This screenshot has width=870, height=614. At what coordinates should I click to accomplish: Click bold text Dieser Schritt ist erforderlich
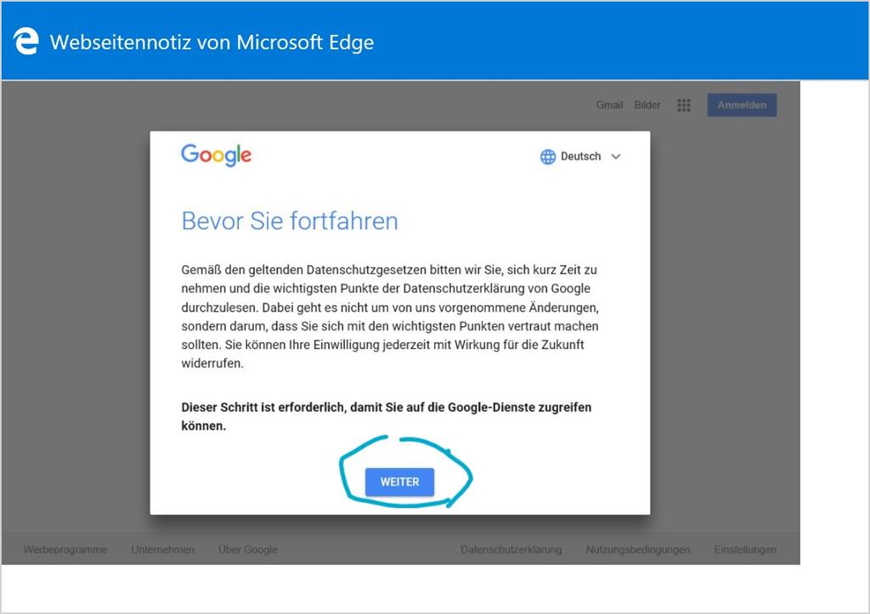(263, 407)
